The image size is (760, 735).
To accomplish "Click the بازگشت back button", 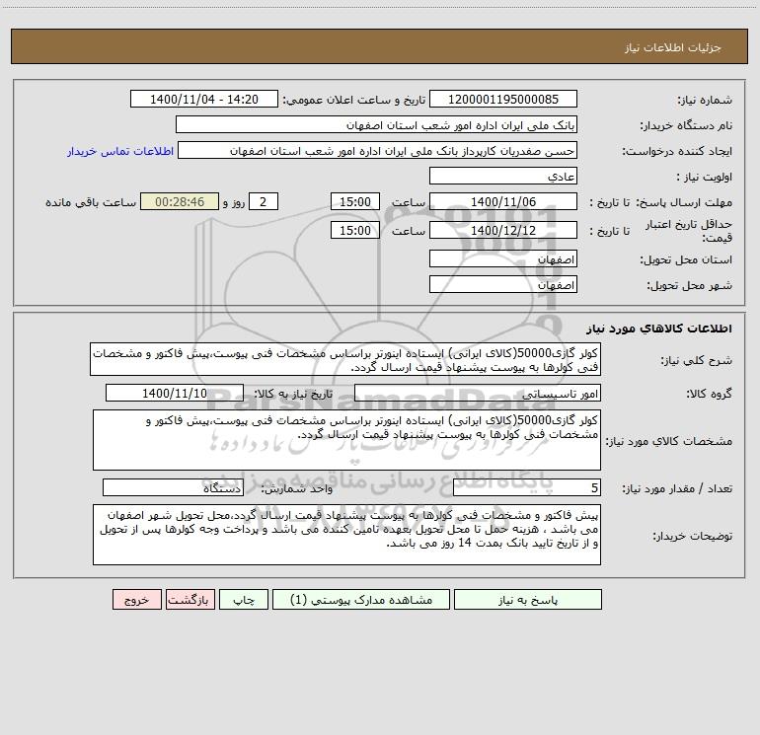I will [x=190, y=600].
